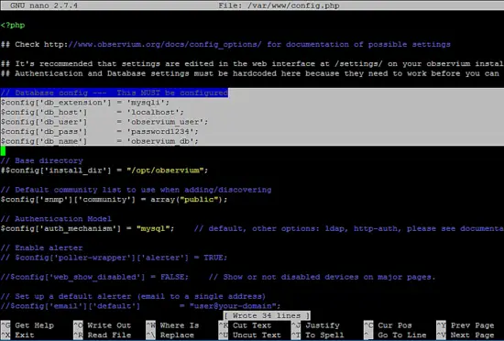504x341 pixels.
Task: Click the ^X Exit shortcut
Action: click(17, 335)
